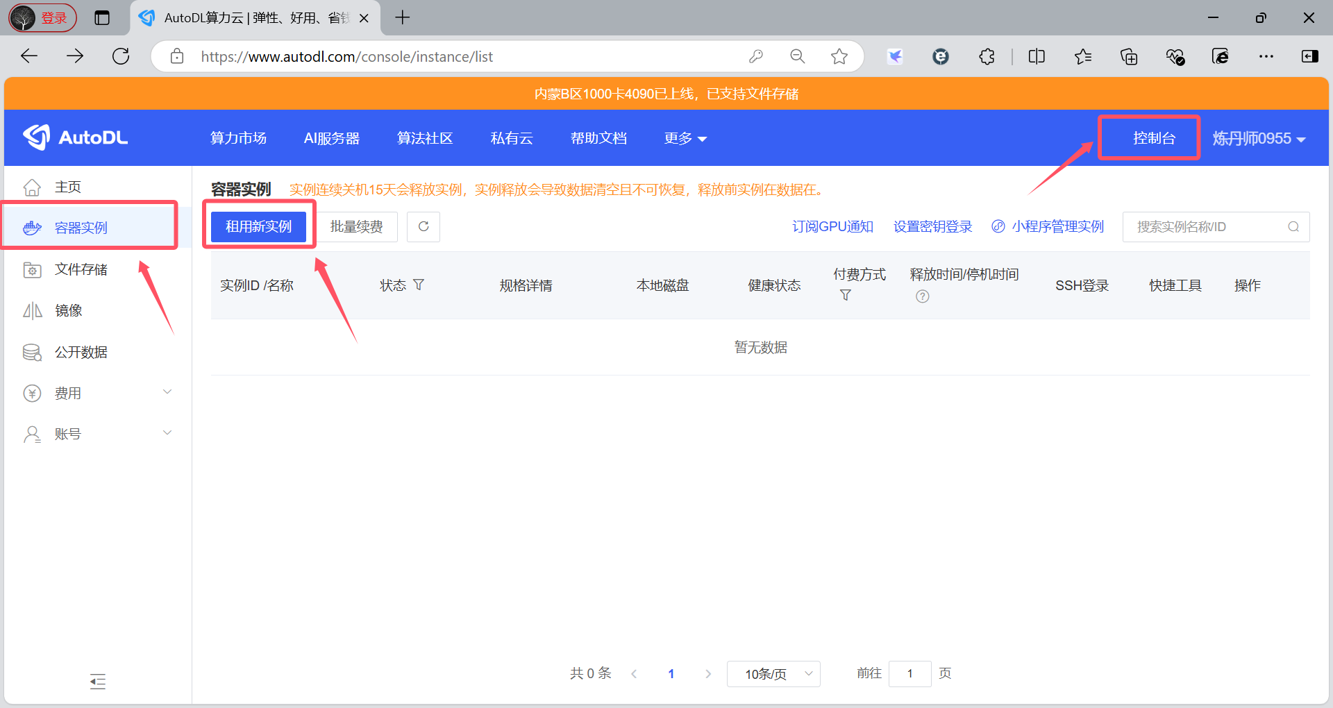
Task: Focus the 搜索实例名称/ID search field
Action: pos(1216,227)
